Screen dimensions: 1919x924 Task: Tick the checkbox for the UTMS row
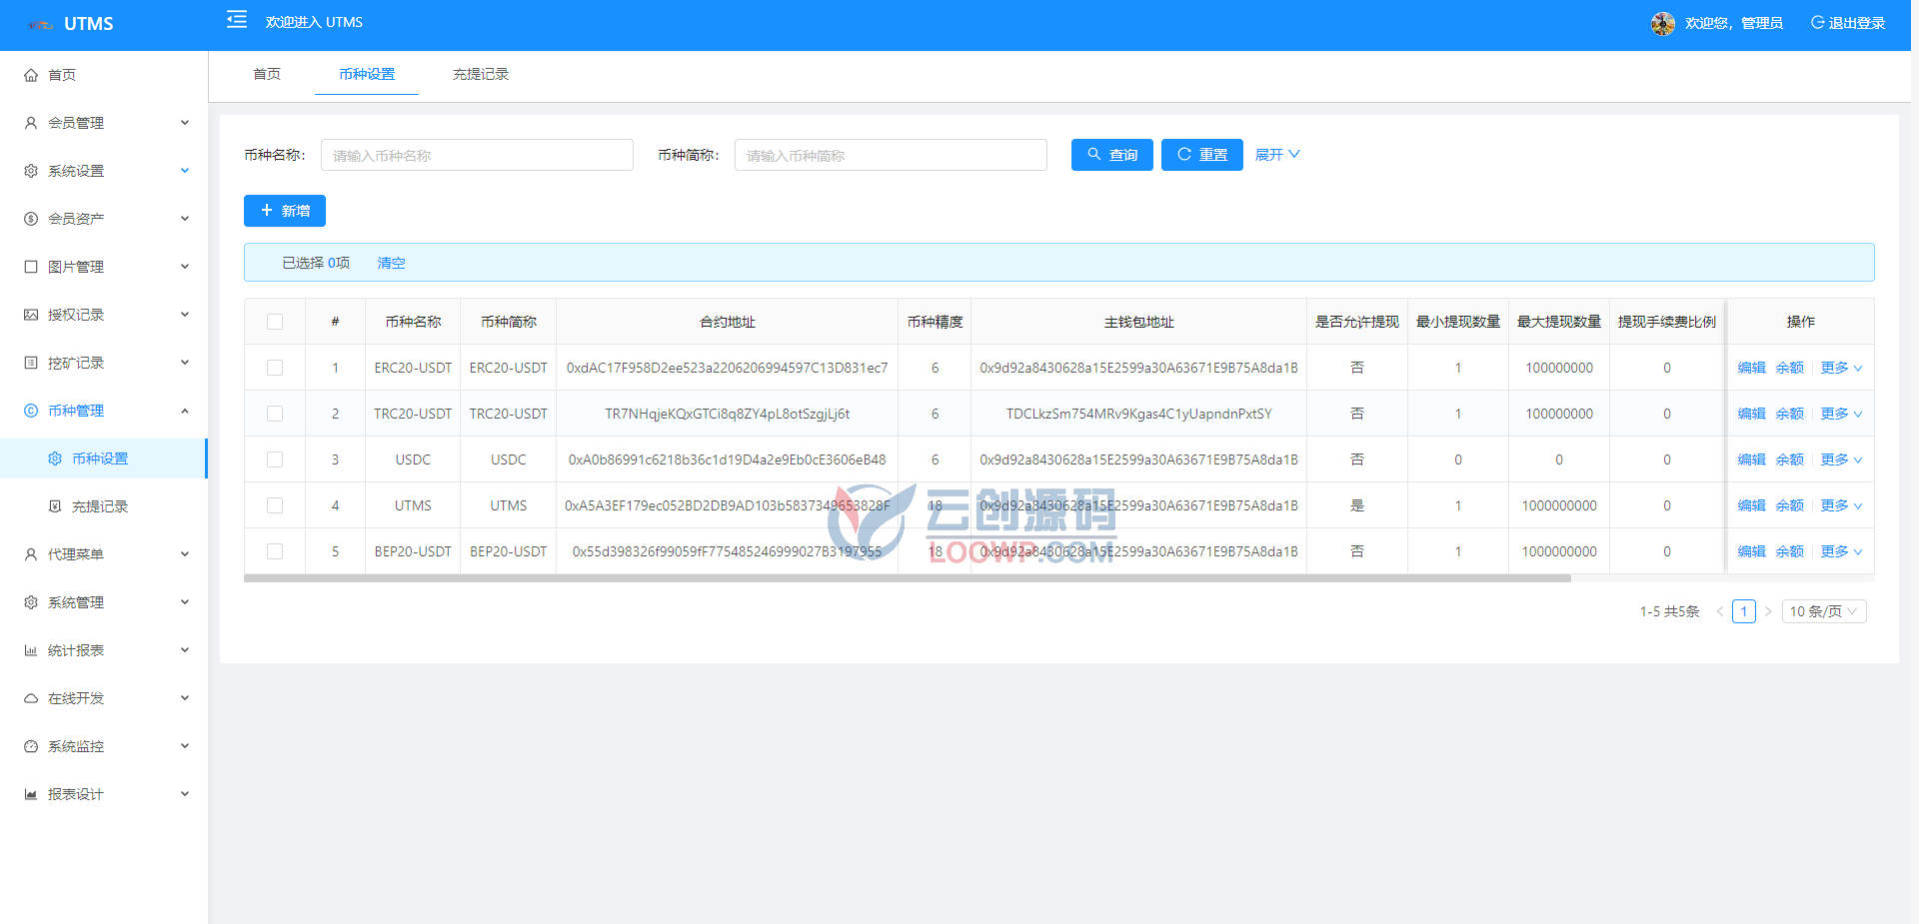click(x=275, y=505)
